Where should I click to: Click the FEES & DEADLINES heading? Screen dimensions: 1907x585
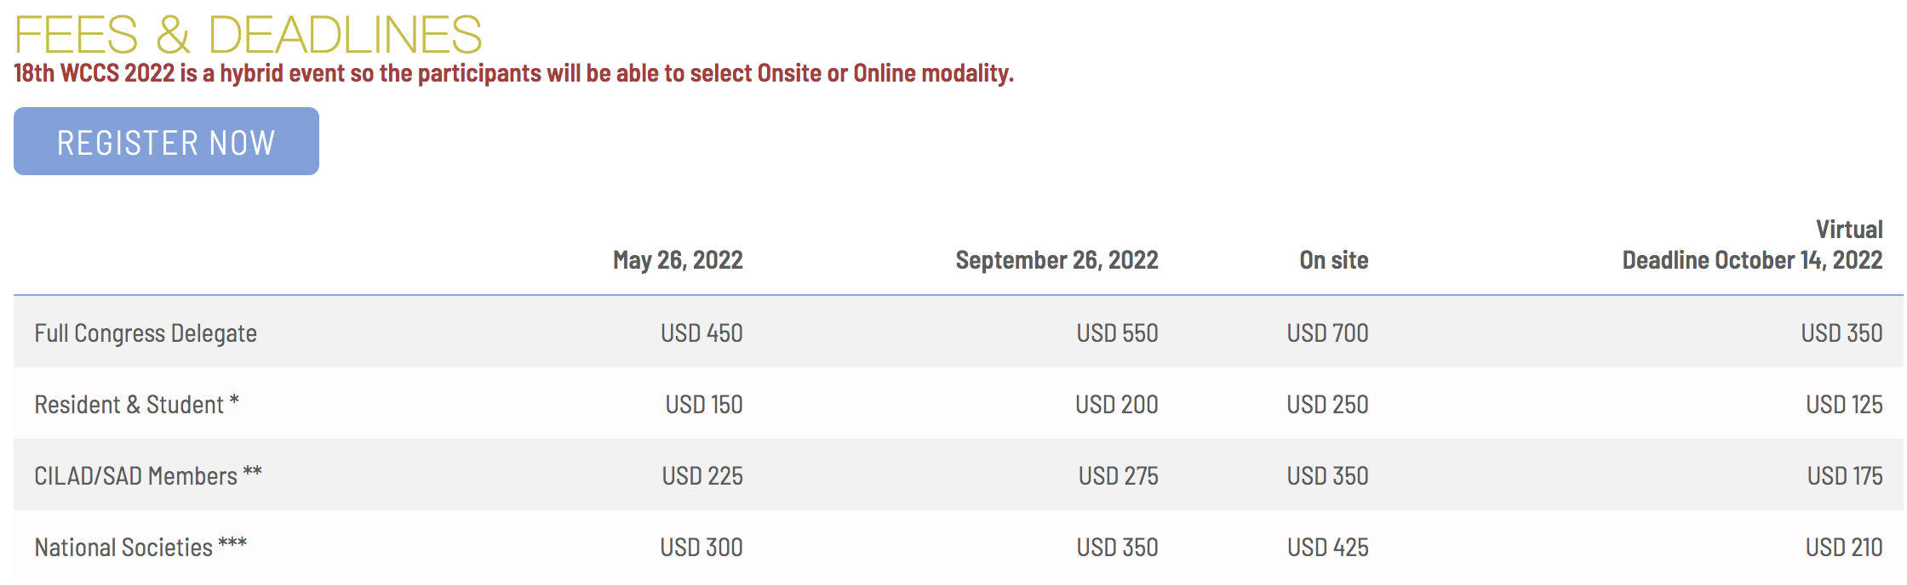[248, 35]
